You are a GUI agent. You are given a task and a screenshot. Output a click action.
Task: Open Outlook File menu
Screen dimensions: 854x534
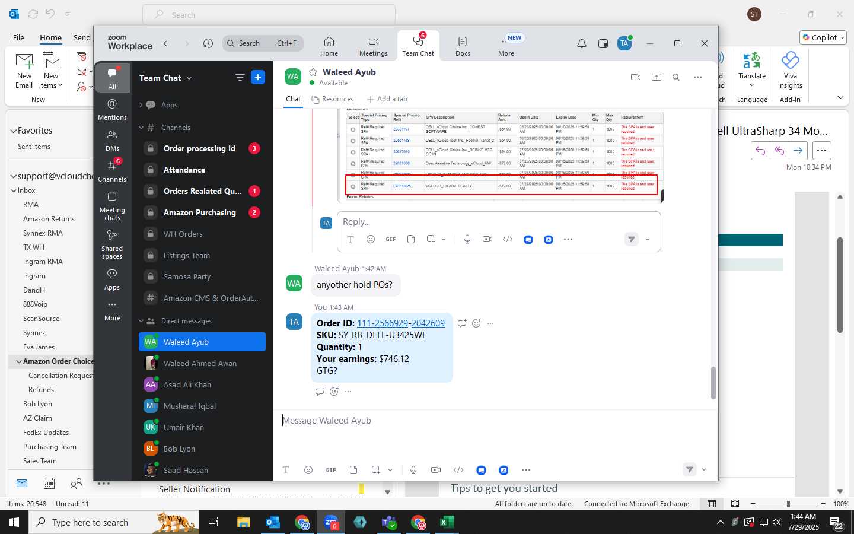(18, 37)
